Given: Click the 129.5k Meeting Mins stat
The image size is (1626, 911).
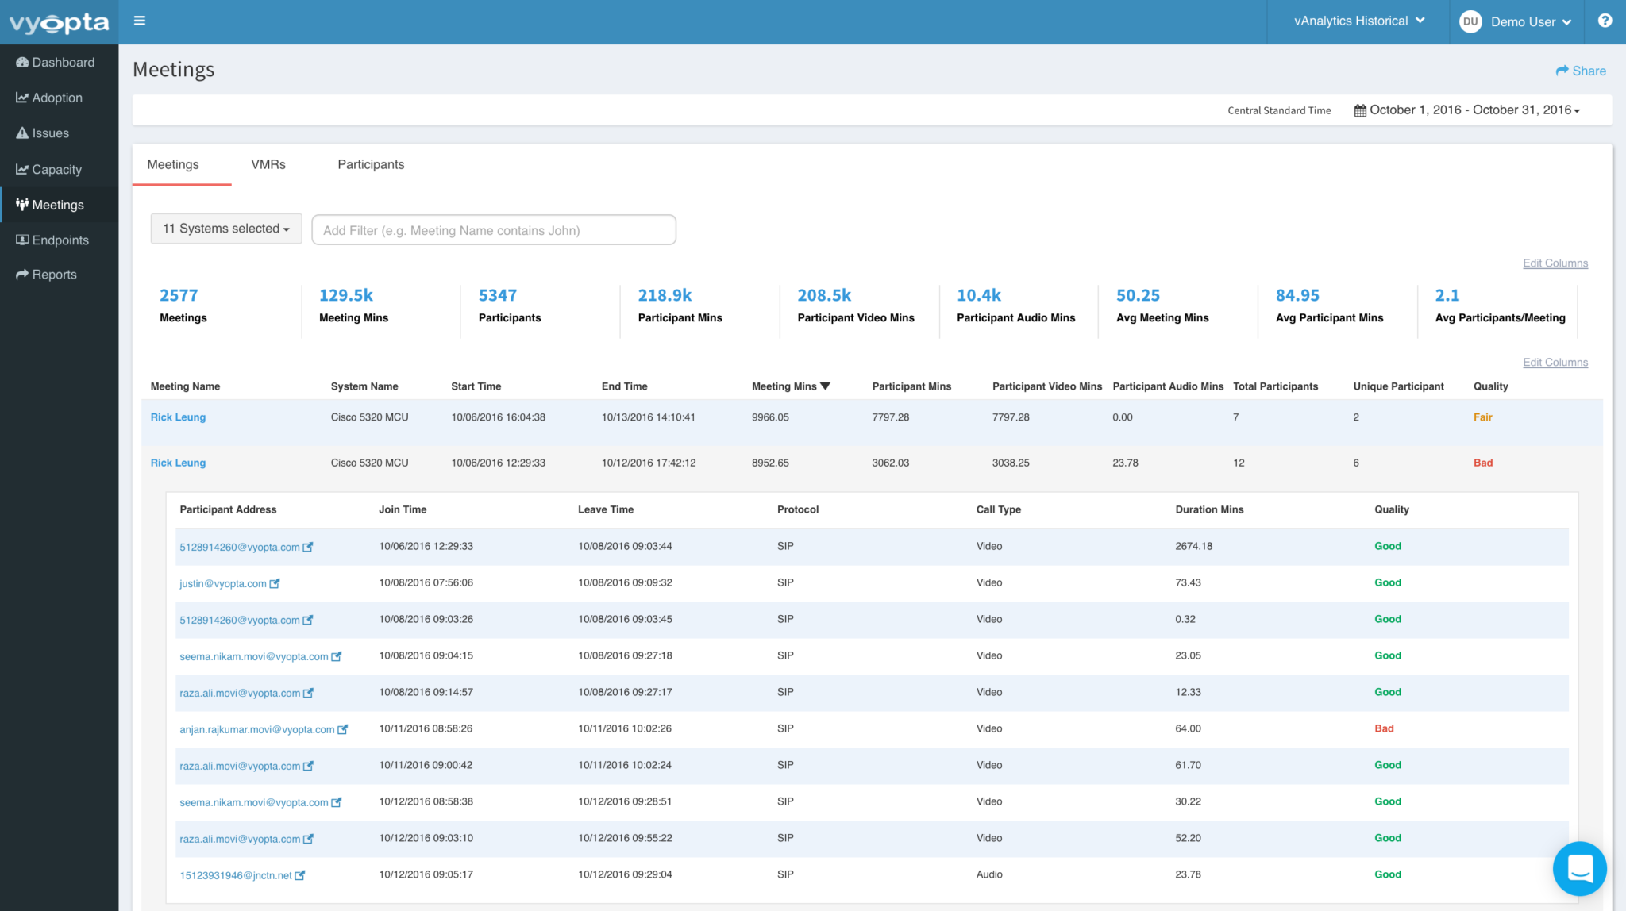Looking at the screenshot, I should coord(353,306).
